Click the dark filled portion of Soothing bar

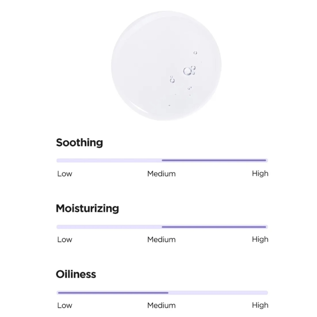214,160
